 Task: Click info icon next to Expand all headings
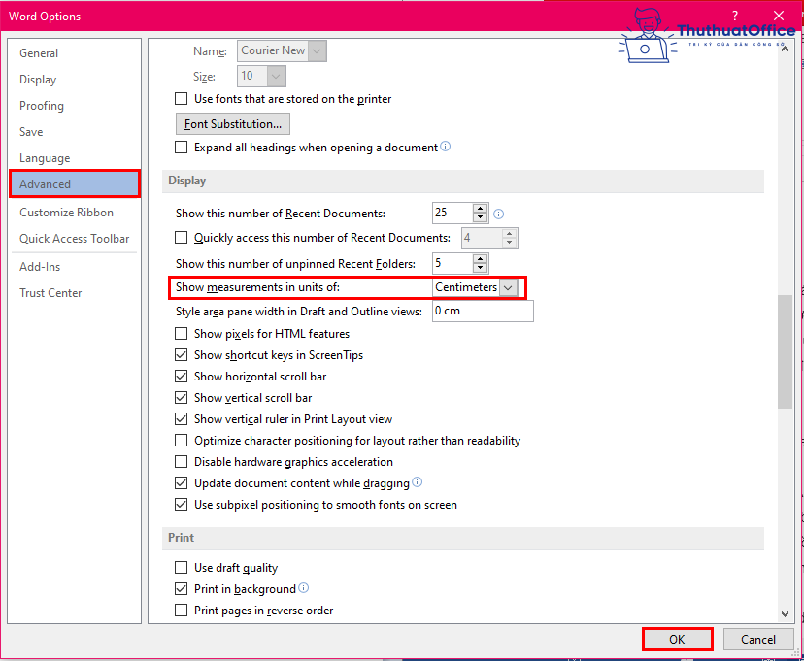[446, 148]
